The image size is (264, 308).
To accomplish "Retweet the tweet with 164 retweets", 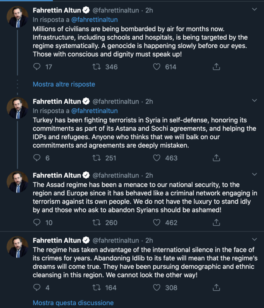I will click(97, 288).
